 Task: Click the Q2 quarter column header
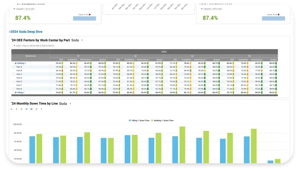[135, 56]
